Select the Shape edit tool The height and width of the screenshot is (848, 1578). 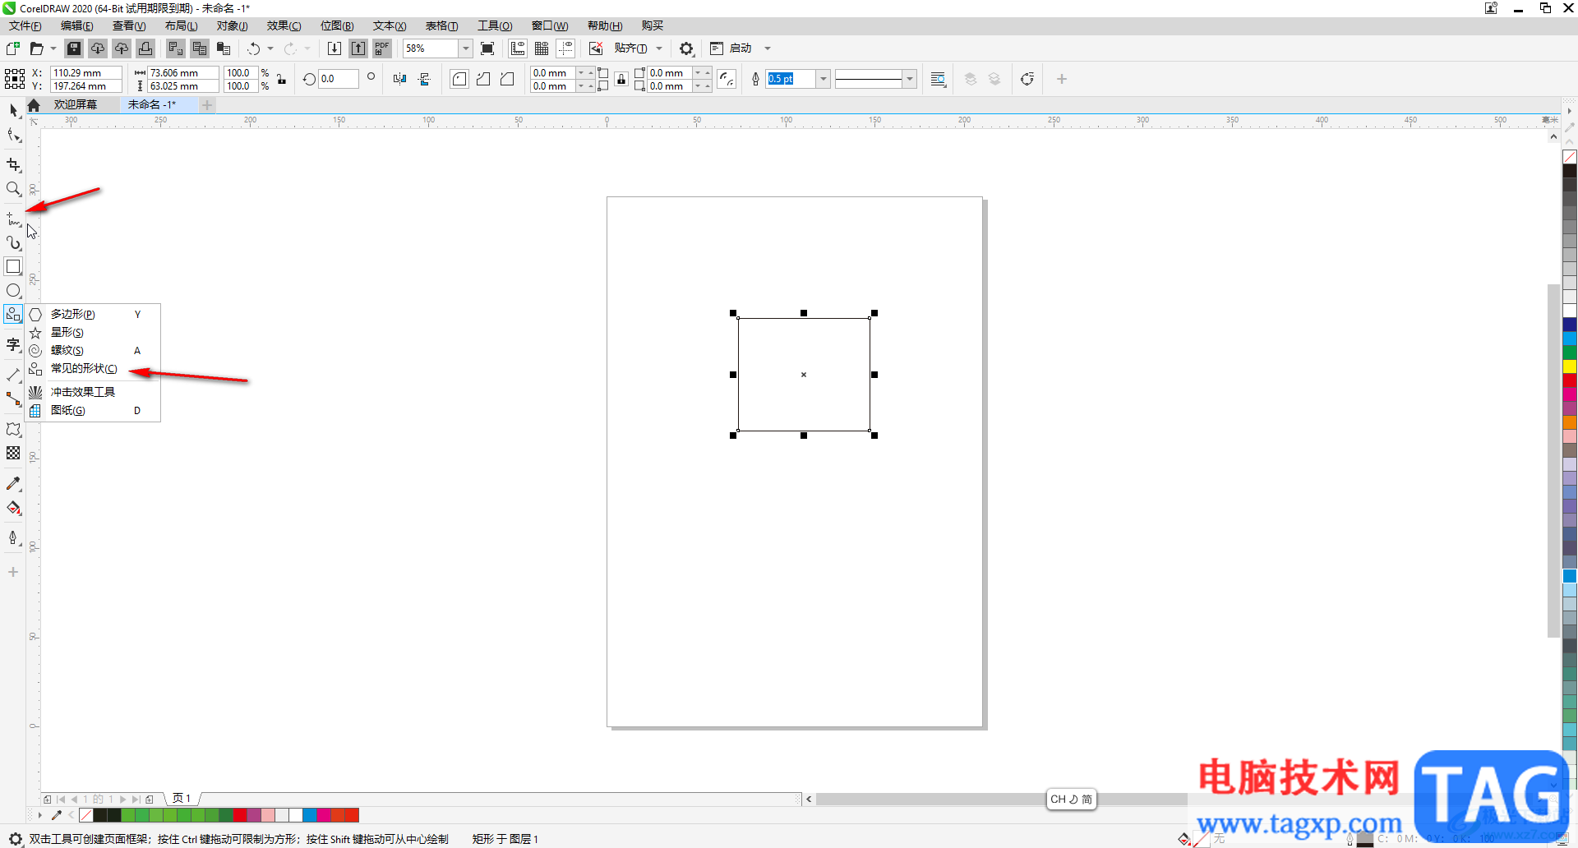[13, 136]
